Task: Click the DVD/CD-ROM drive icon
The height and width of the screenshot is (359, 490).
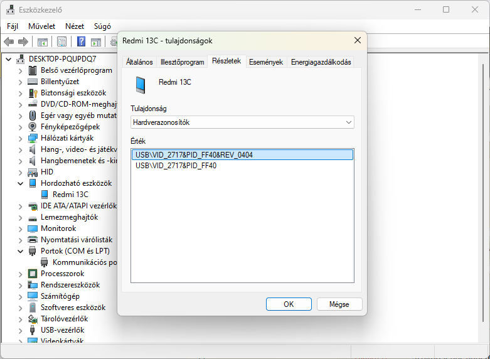Action: (33, 104)
